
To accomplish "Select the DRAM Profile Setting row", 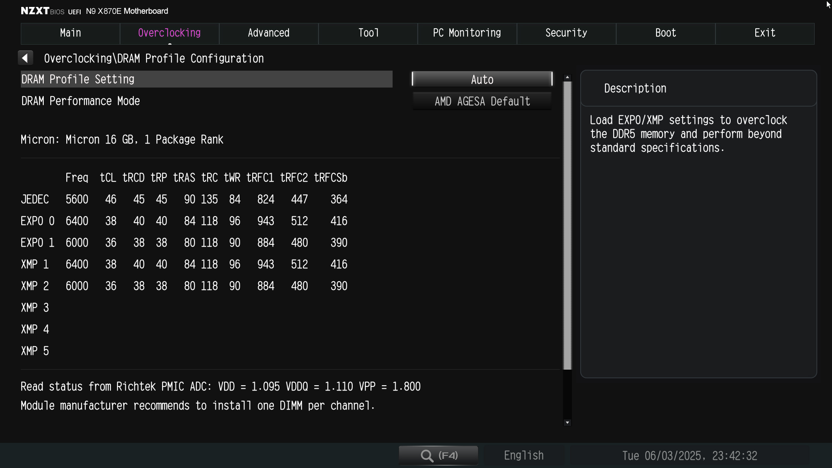I will tap(206, 79).
